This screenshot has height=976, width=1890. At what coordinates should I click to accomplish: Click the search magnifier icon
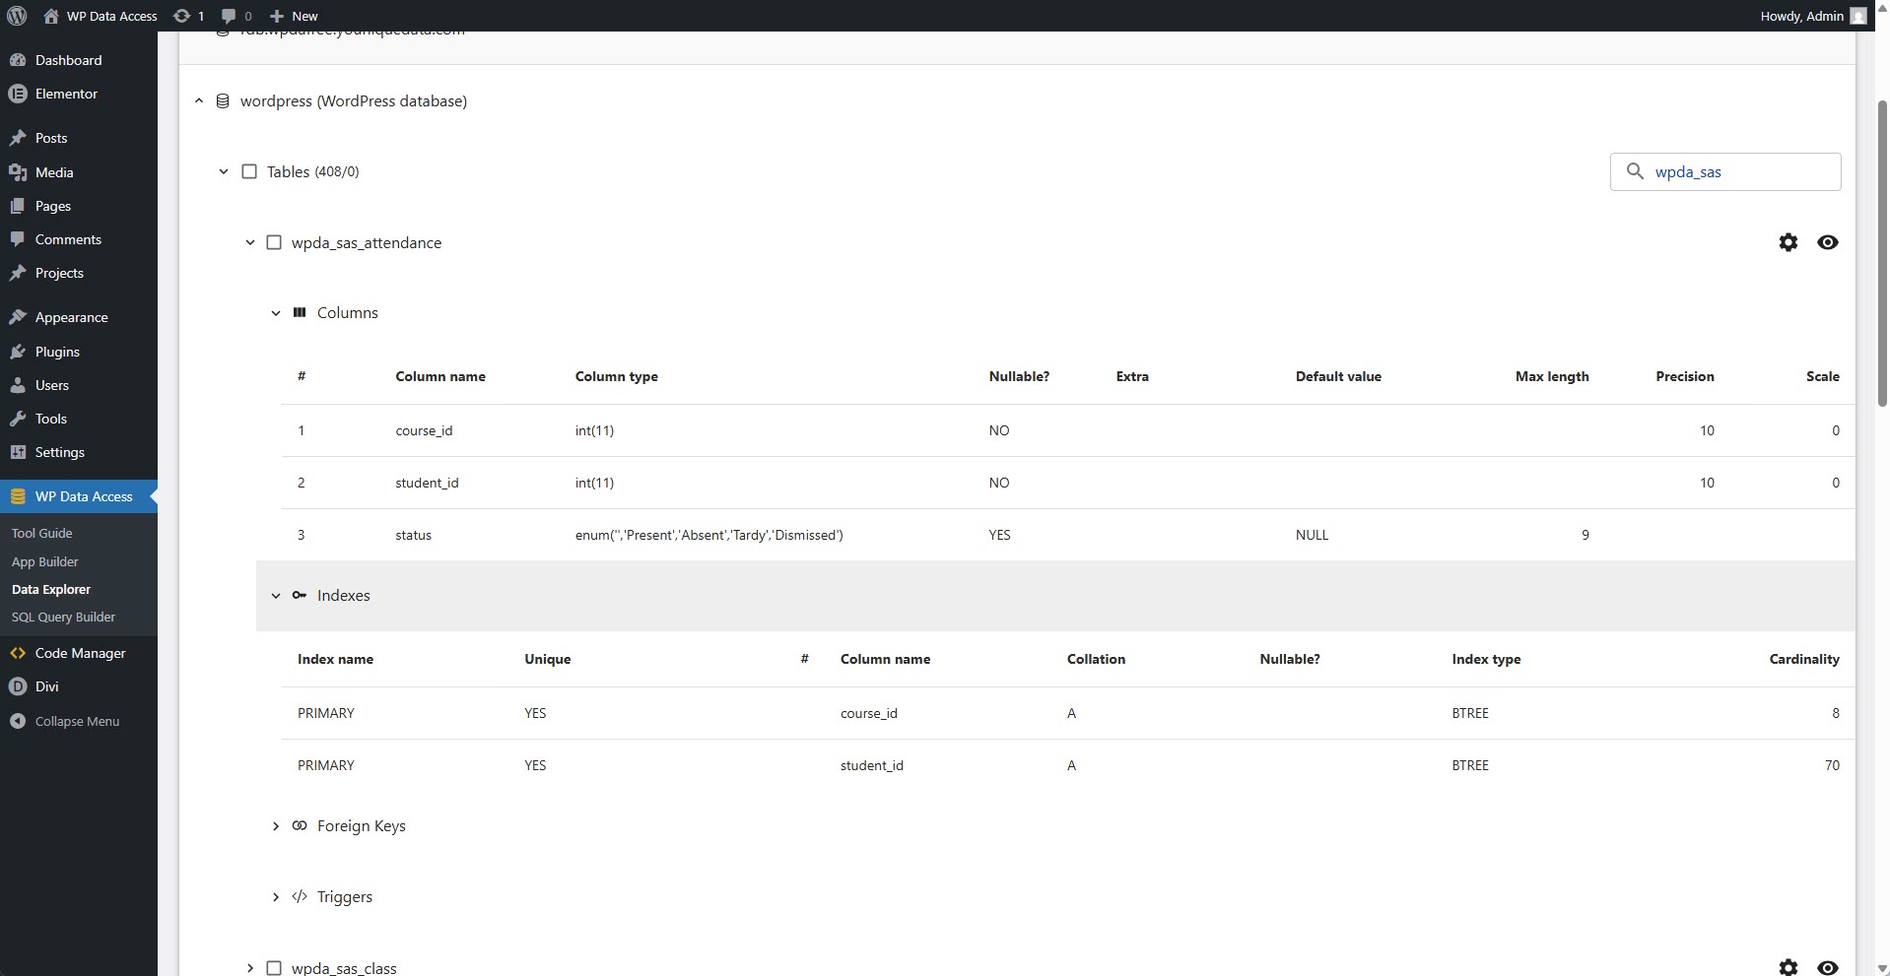(1635, 171)
